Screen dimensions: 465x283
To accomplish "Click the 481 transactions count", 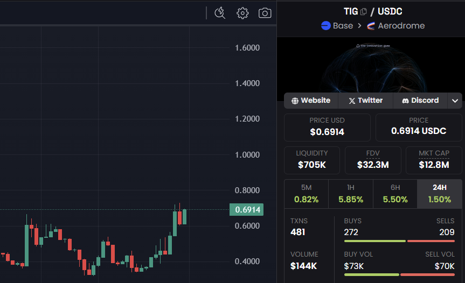I will pyautogui.click(x=298, y=232).
